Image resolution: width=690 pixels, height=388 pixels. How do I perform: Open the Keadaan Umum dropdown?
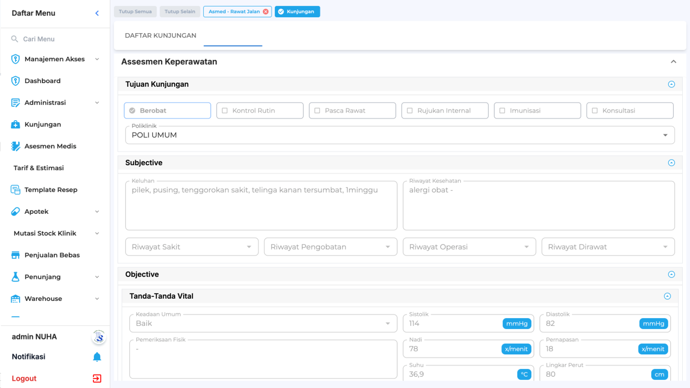click(x=263, y=323)
